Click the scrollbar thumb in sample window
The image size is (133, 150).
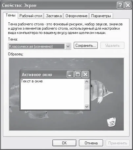87,87
